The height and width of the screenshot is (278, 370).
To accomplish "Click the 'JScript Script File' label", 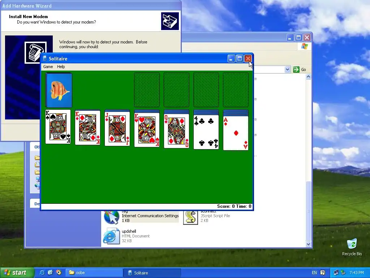I will [215, 216].
